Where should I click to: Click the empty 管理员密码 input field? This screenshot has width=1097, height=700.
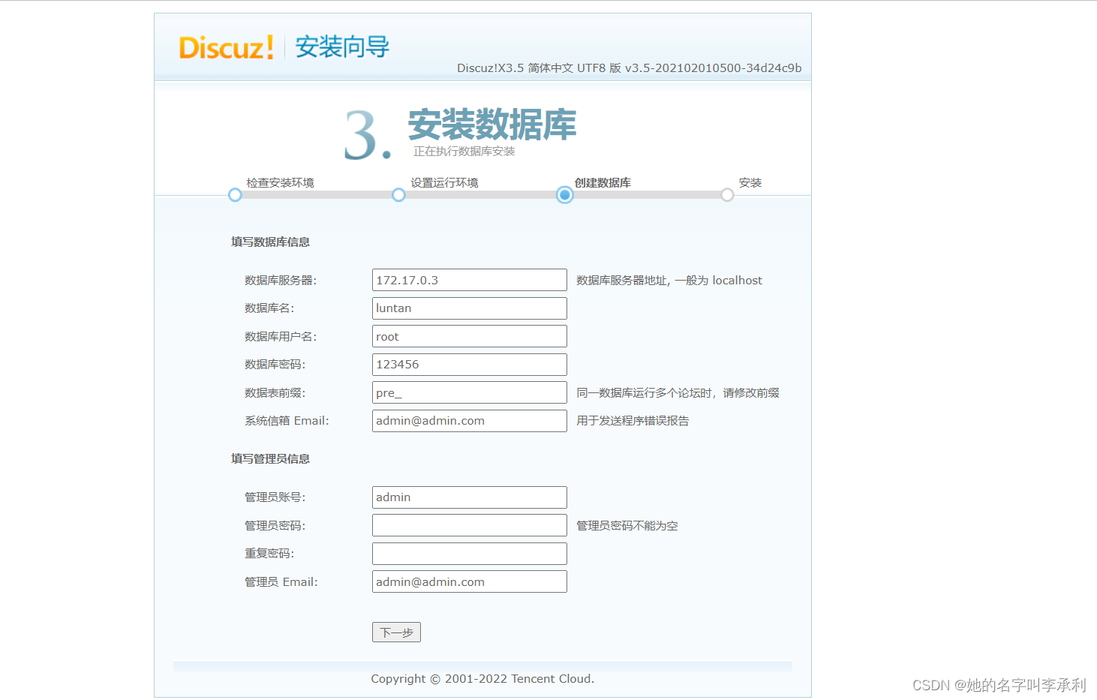tap(469, 524)
